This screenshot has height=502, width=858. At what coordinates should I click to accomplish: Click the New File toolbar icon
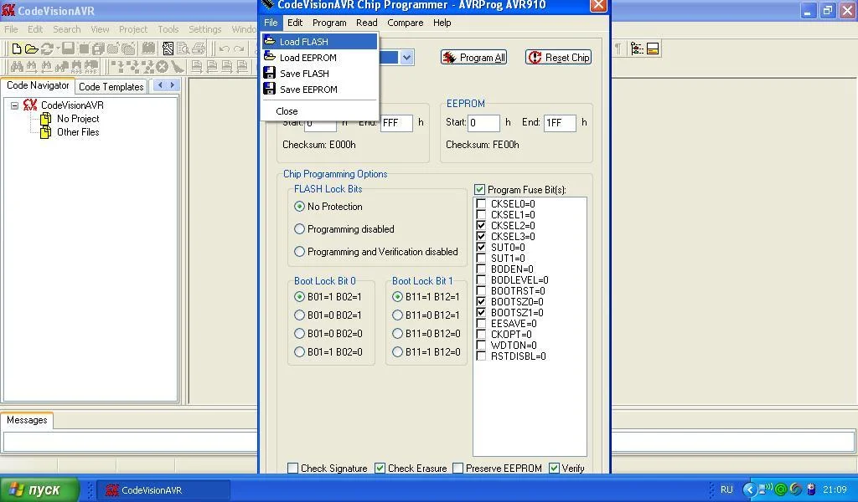tap(17, 49)
